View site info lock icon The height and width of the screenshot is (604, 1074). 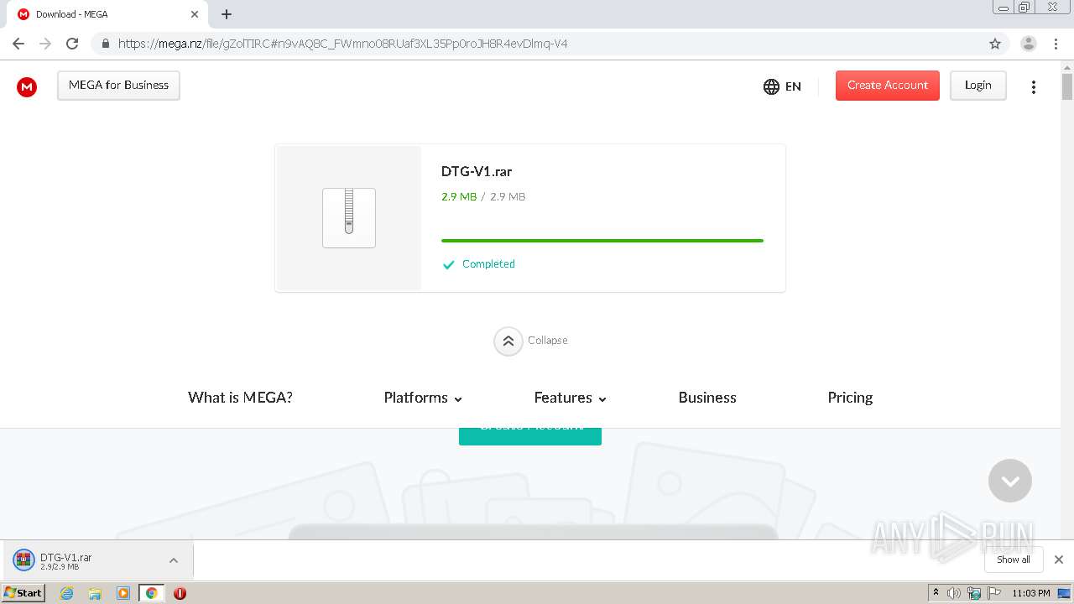coord(105,44)
